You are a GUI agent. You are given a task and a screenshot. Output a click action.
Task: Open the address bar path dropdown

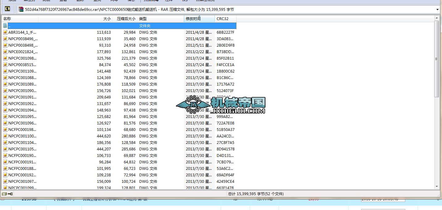click(x=437, y=10)
